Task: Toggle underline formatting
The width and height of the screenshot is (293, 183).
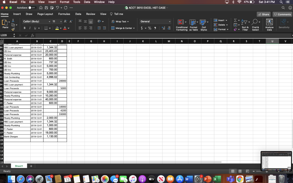Action: point(35,28)
